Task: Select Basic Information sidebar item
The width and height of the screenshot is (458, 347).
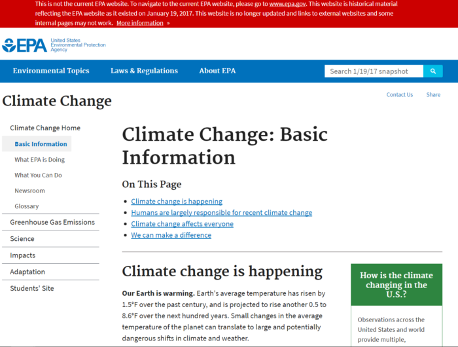Action: (41, 144)
